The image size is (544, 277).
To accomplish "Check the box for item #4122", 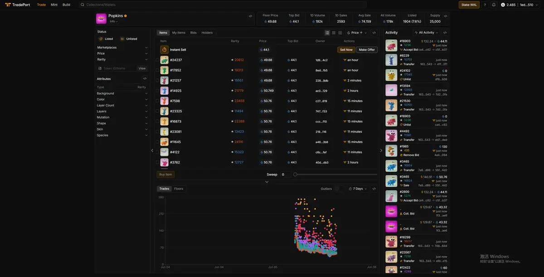I will [x=157, y=152].
